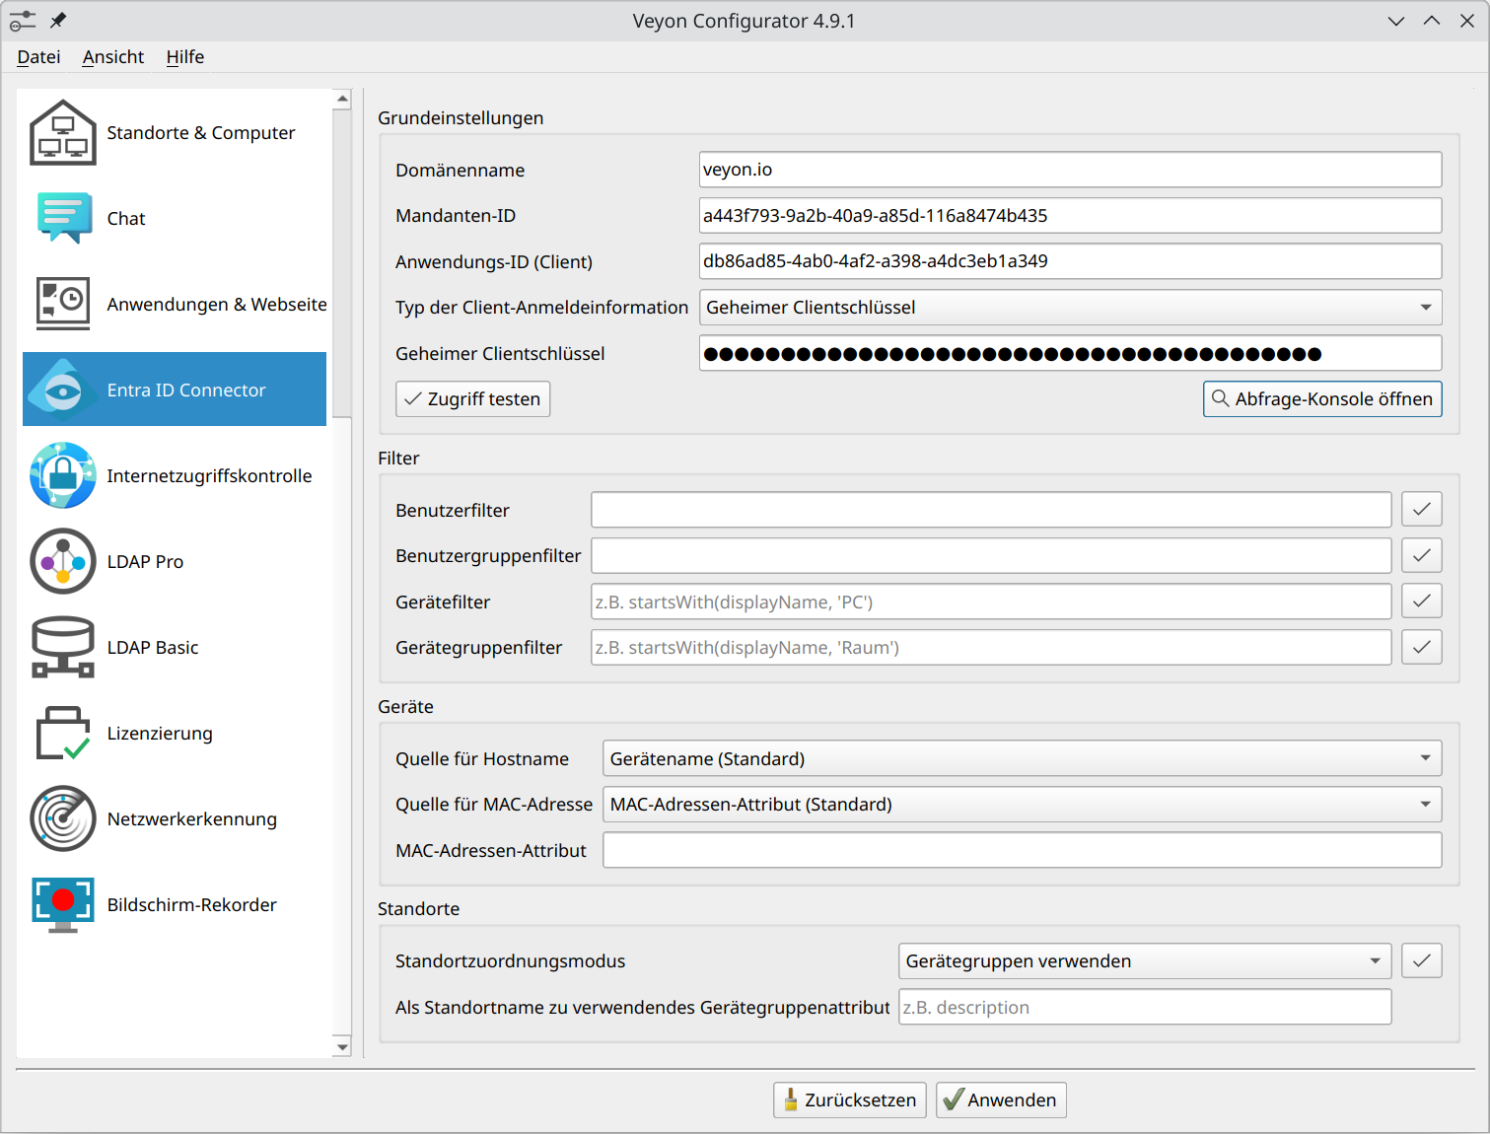The height and width of the screenshot is (1134, 1490).
Task: Go to Lizenzierung page
Action: (x=159, y=734)
